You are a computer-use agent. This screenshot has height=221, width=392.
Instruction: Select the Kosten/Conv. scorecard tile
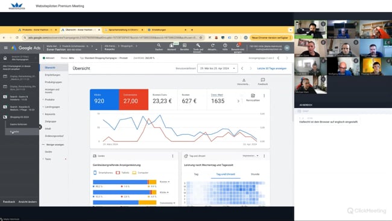(163, 100)
